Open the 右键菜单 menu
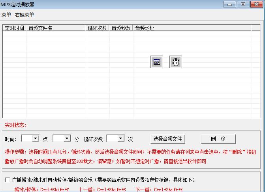 (24, 15)
